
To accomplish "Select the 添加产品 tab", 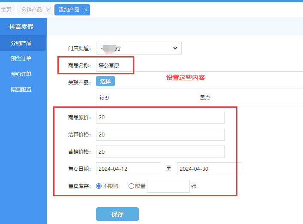I will pyautogui.click(x=69, y=10).
